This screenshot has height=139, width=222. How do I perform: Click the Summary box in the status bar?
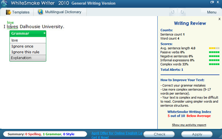click(45, 134)
